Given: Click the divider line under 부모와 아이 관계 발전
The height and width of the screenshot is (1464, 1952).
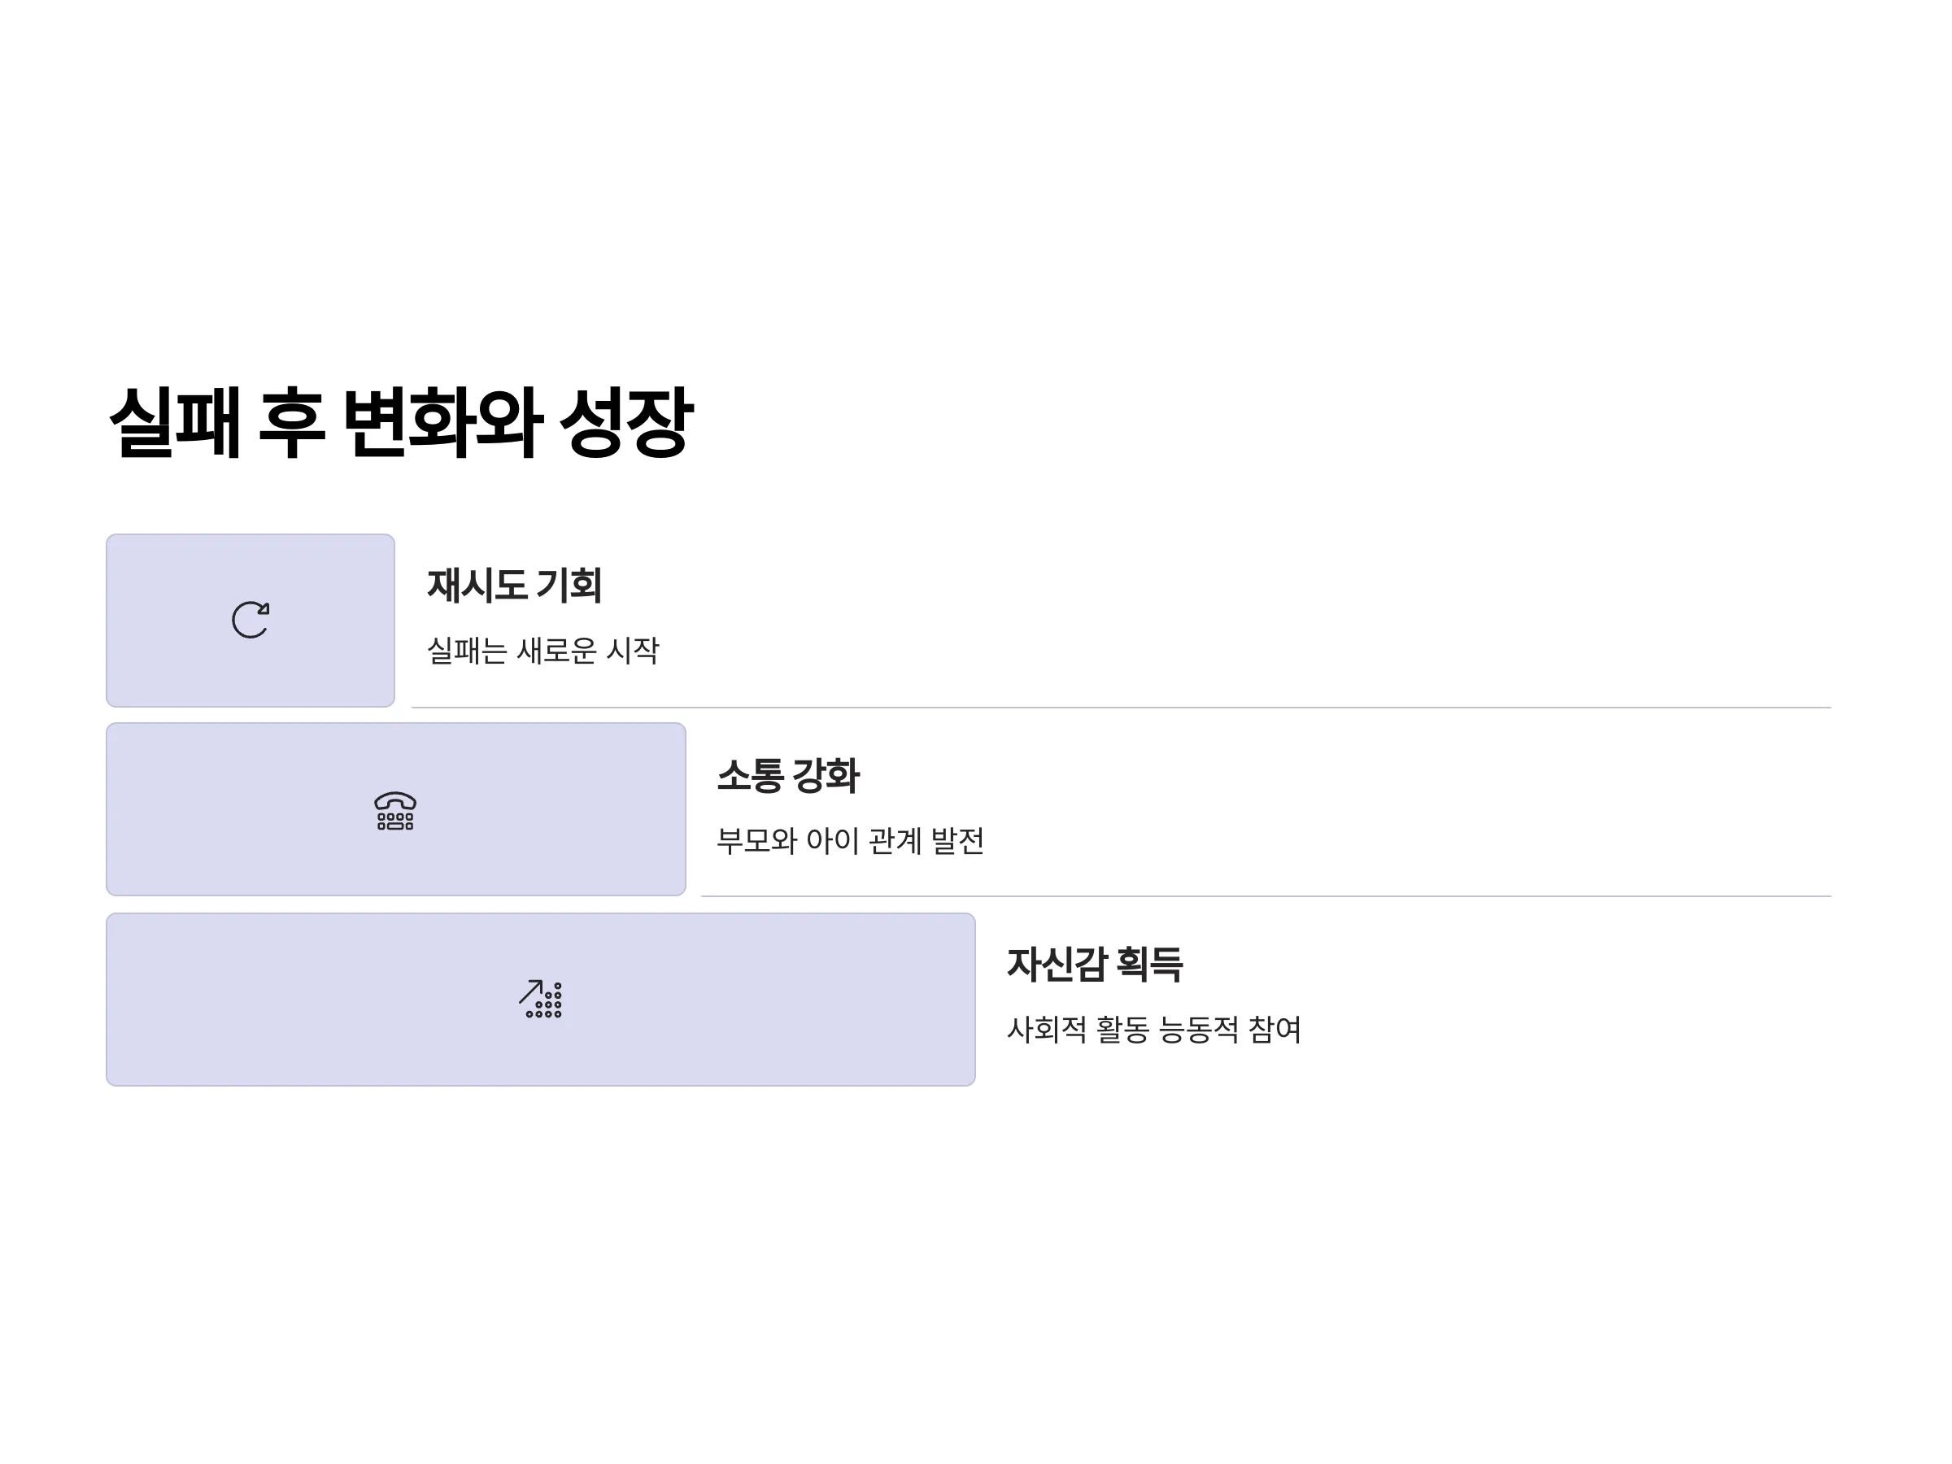Looking at the screenshot, I should 1266,895.
